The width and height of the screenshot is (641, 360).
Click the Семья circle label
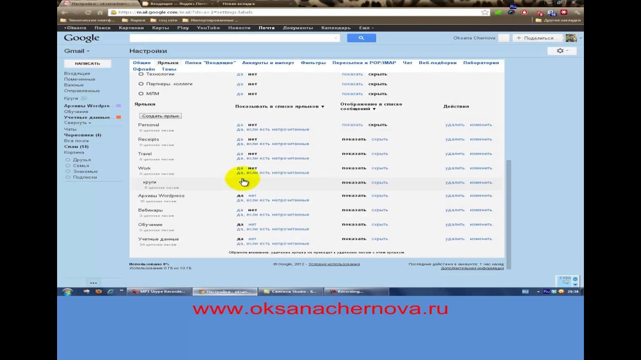click(81, 165)
